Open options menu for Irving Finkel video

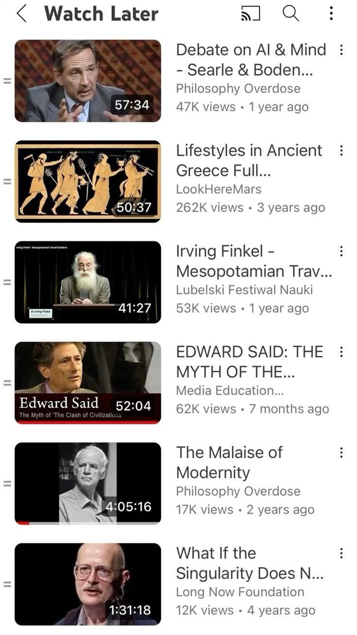coord(341,251)
